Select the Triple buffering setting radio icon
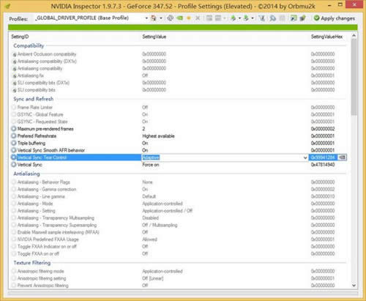 coord(14,143)
